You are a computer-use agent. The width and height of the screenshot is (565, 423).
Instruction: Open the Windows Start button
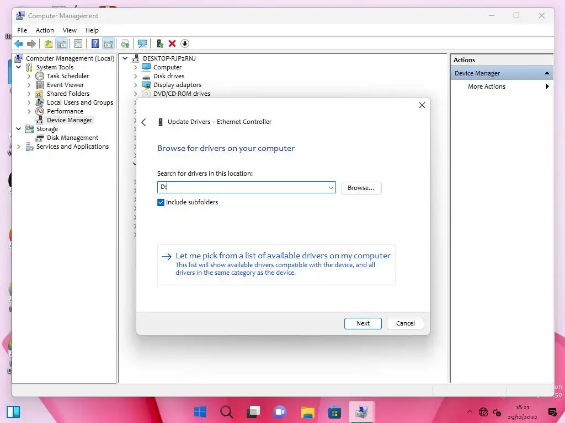pyautogui.click(x=200, y=412)
